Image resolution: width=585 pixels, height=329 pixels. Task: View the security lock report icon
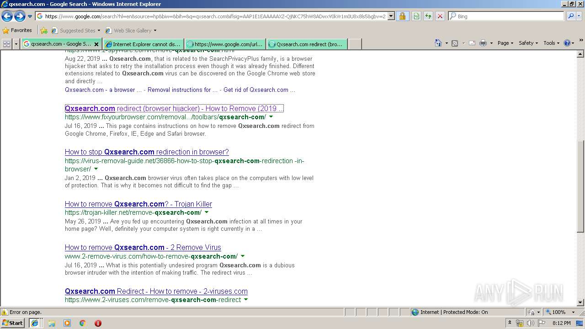[x=402, y=16]
